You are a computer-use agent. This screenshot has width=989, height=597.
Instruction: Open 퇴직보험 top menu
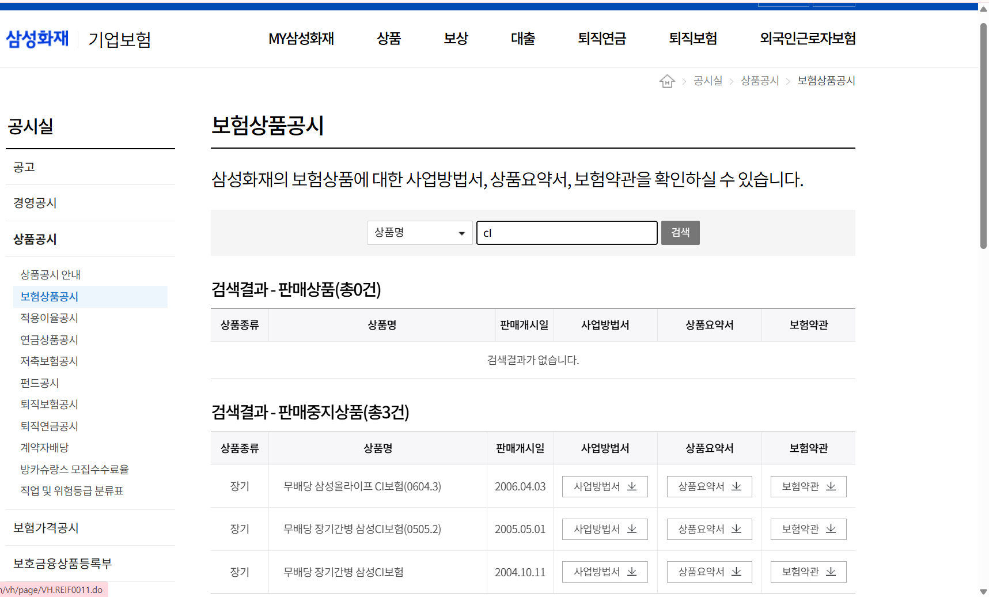pos(693,39)
